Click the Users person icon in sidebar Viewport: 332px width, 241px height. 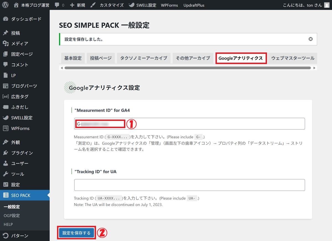pos(6,163)
